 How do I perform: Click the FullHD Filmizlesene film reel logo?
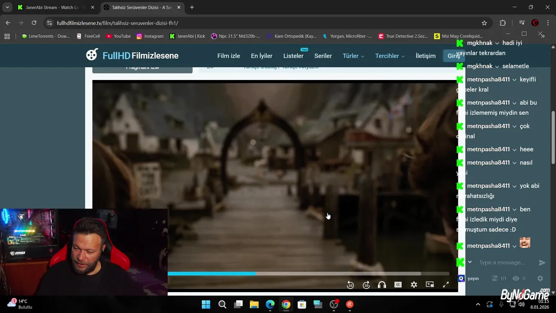coord(92,55)
